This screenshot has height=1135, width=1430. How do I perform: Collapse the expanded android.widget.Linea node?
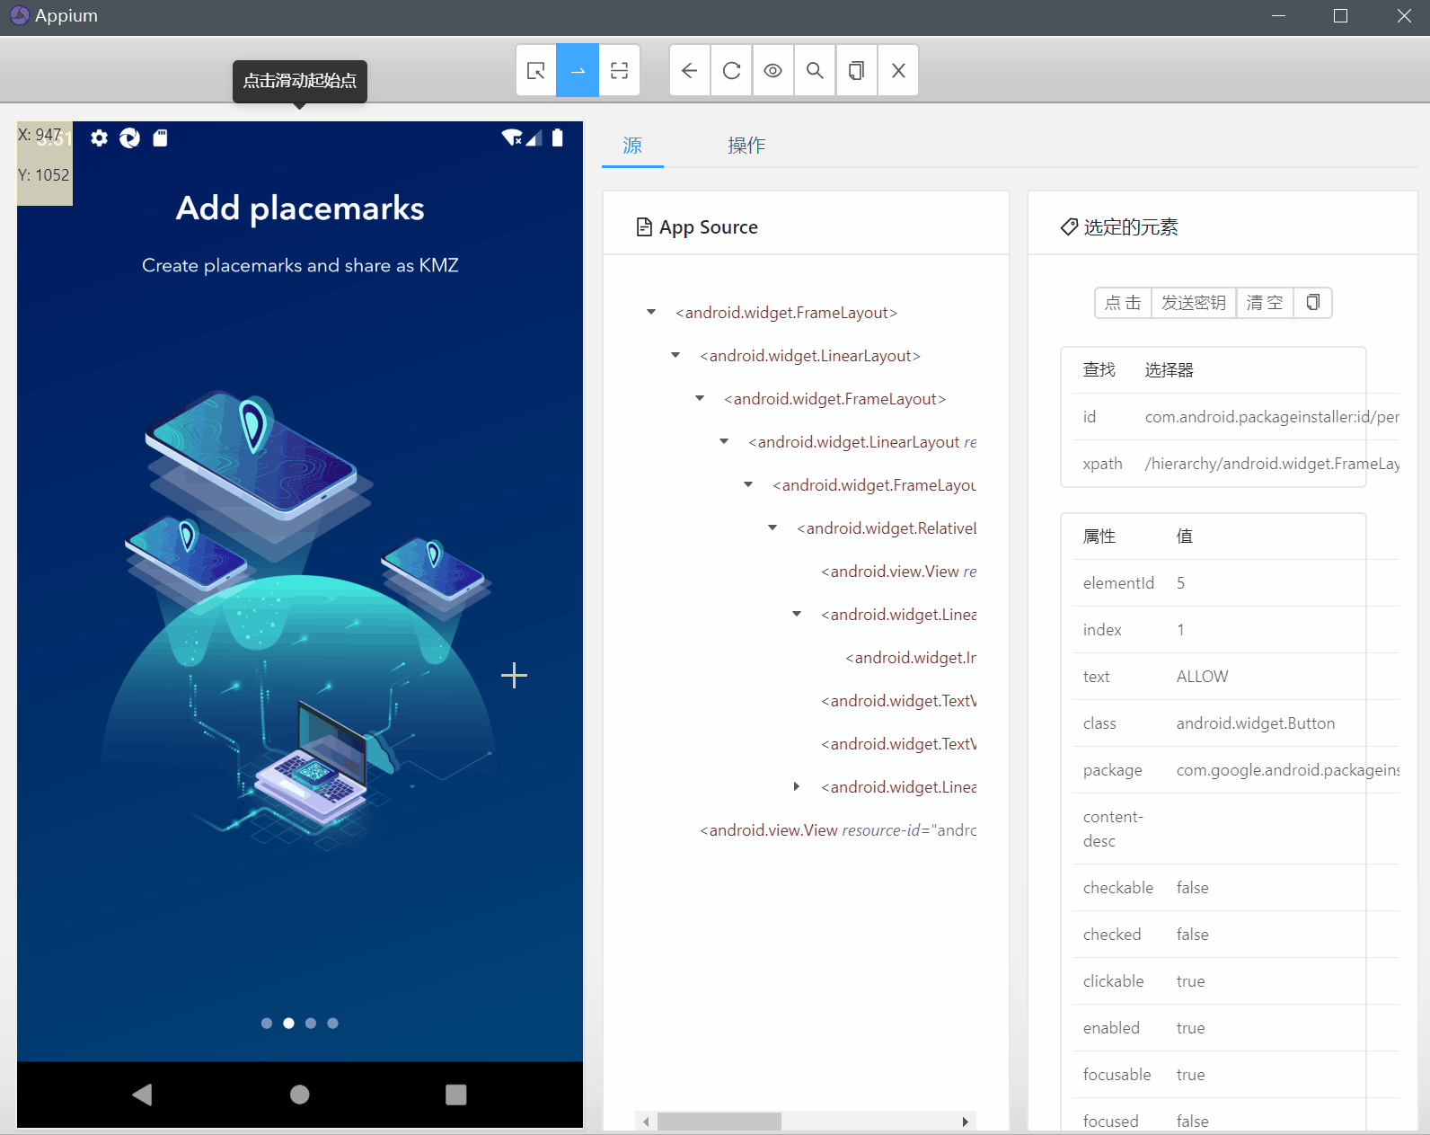click(x=797, y=614)
